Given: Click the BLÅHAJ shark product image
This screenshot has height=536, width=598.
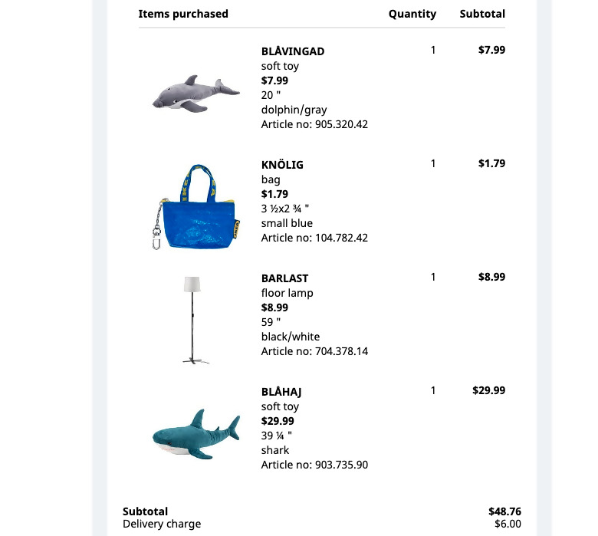Looking at the screenshot, I should (196, 434).
